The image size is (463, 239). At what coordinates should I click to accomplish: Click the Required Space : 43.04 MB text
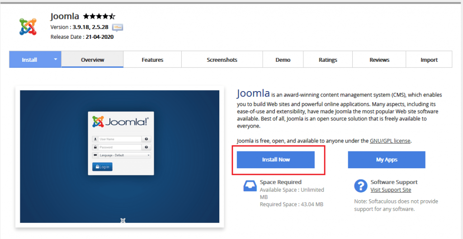click(292, 204)
